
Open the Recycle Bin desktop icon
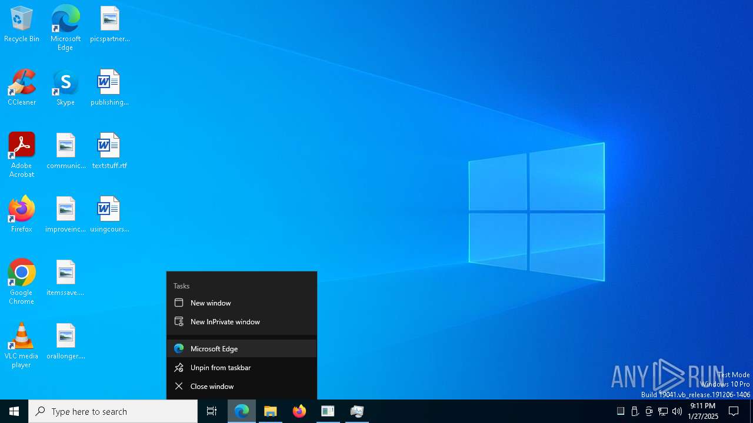coord(22,25)
